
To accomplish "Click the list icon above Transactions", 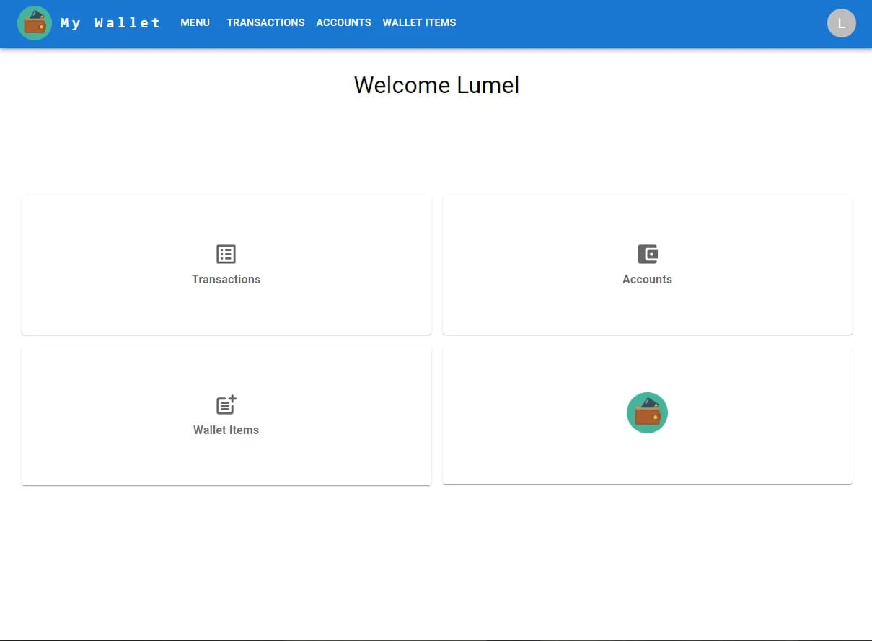I will [226, 254].
